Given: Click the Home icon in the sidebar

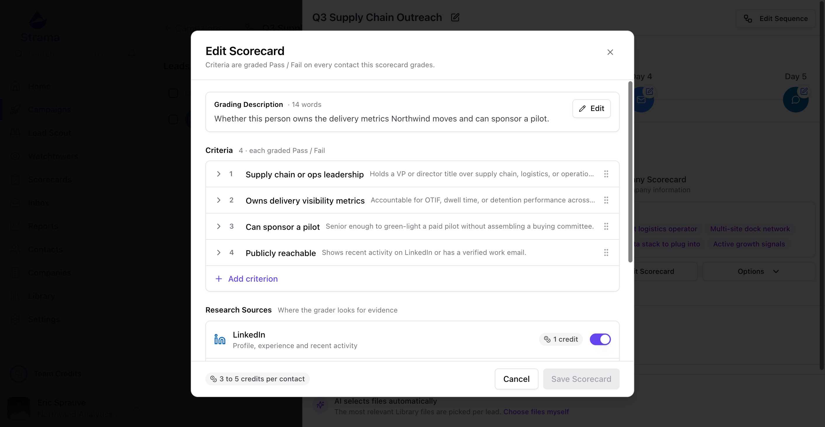Looking at the screenshot, I should point(15,86).
